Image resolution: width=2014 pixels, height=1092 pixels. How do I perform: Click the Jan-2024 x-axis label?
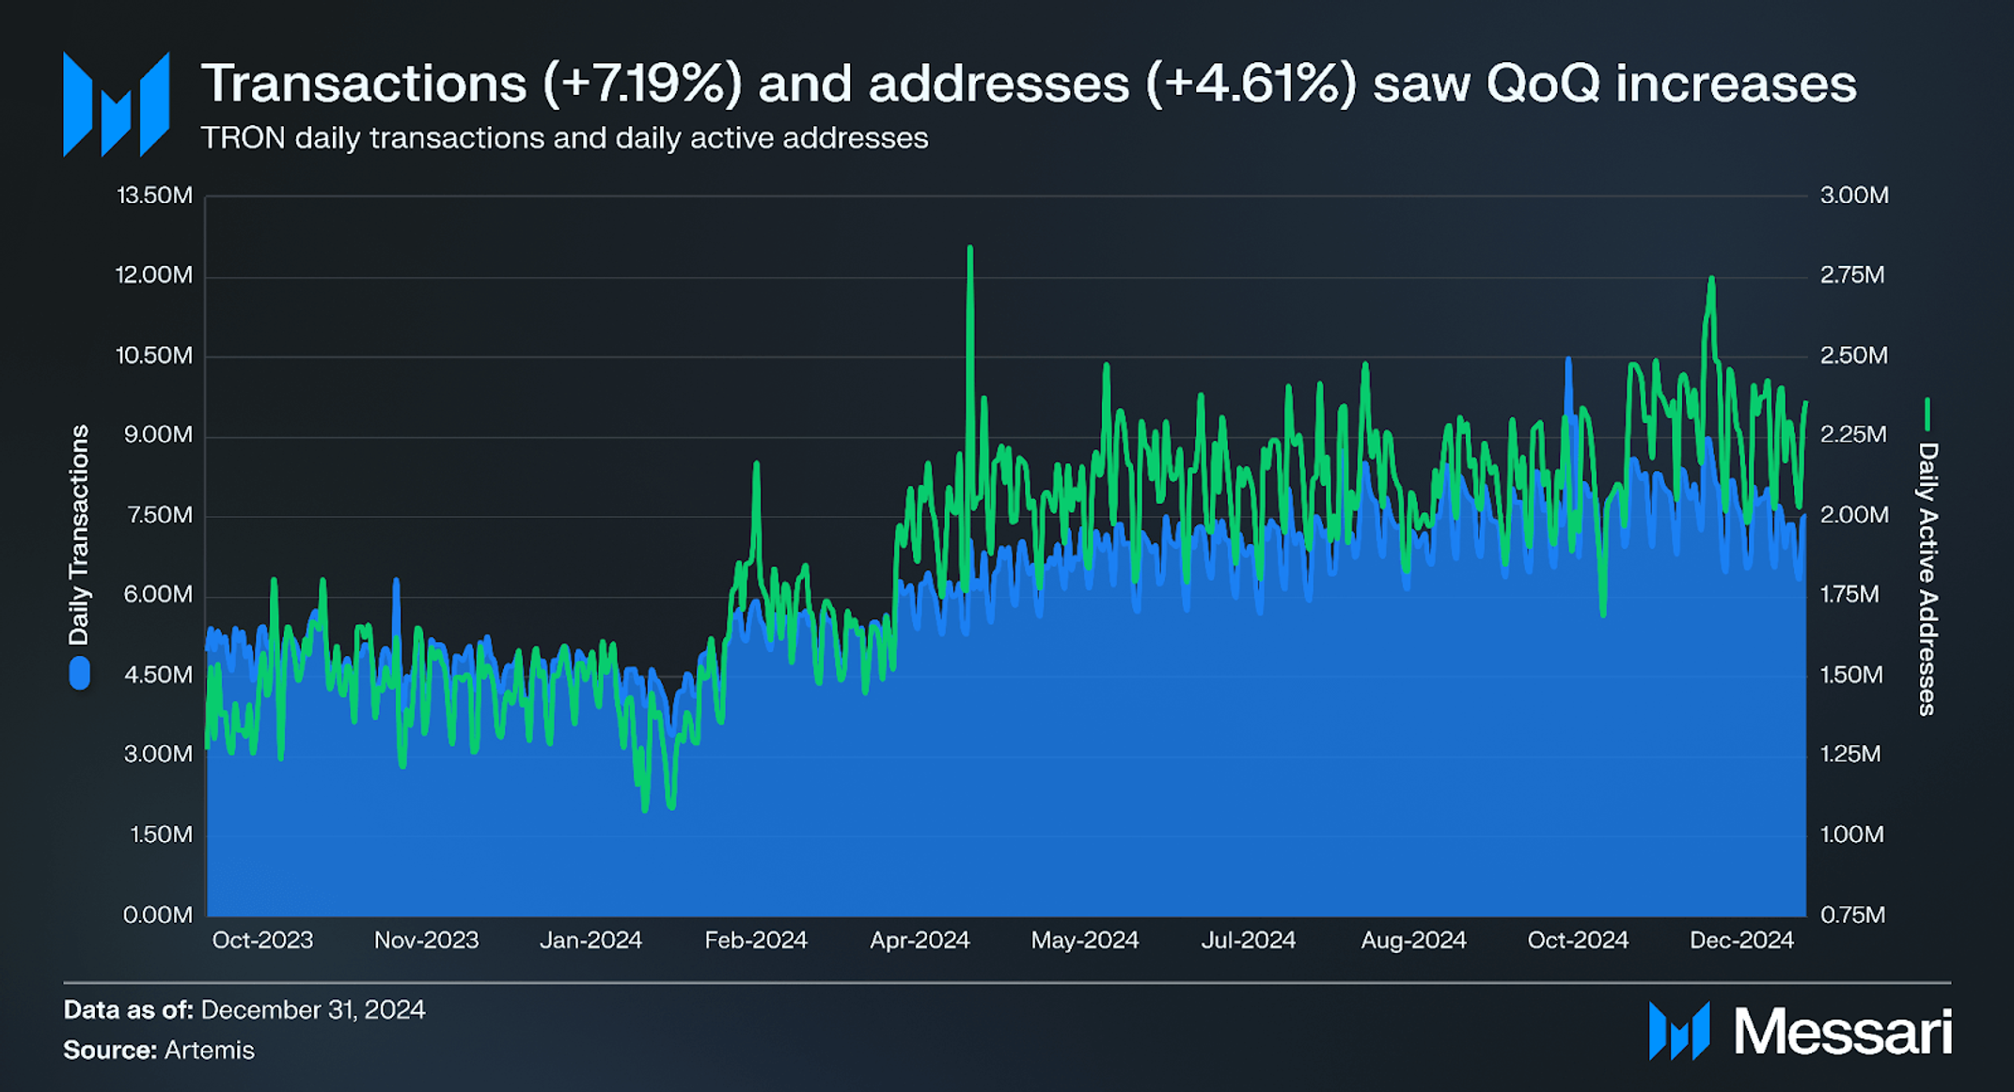[590, 940]
